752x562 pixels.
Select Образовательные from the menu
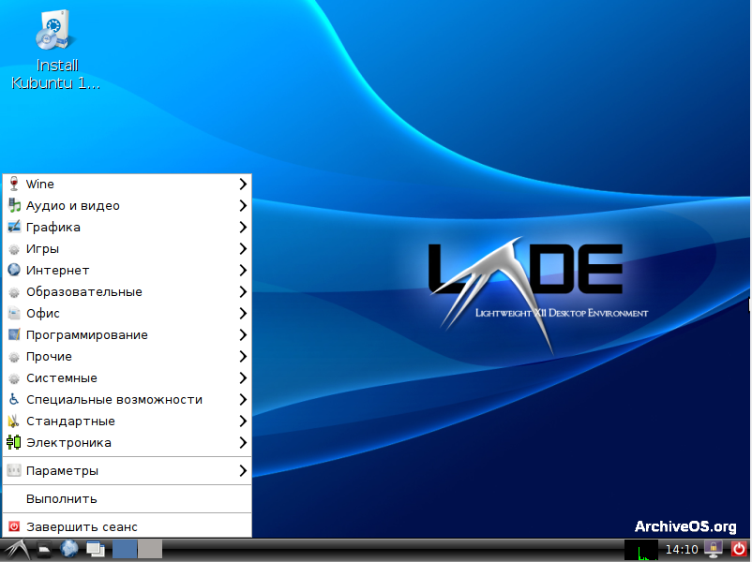(x=128, y=292)
